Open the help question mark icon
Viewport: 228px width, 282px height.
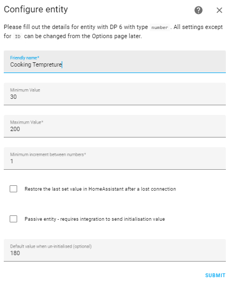[x=198, y=10]
